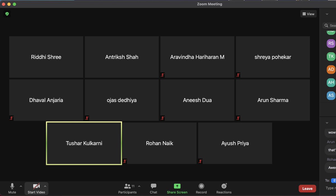Select Aneesh Dua's video tile
This screenshot has height=196, width=336.
point(197,100)
